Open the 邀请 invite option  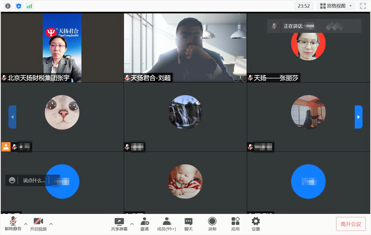(144, 224)
